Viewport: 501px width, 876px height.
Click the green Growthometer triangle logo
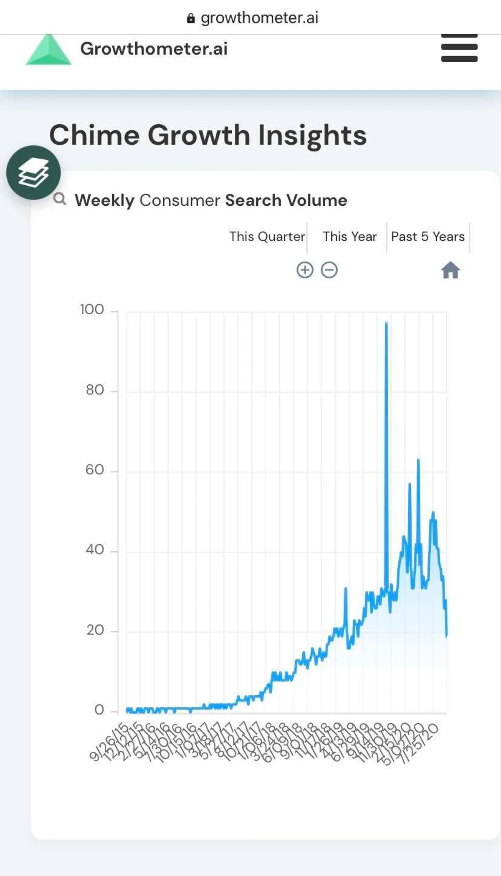pos(48,50)
